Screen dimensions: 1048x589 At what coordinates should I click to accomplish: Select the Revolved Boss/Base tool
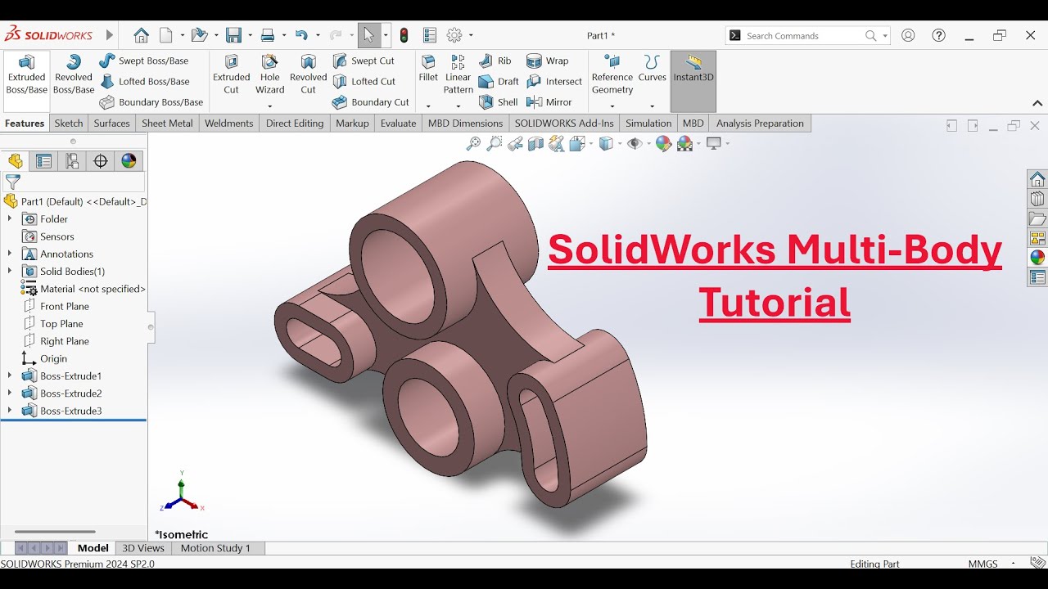coord(74,74)
